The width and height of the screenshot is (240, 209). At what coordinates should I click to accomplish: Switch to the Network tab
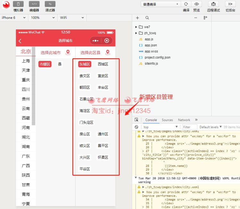coord(184,120)
